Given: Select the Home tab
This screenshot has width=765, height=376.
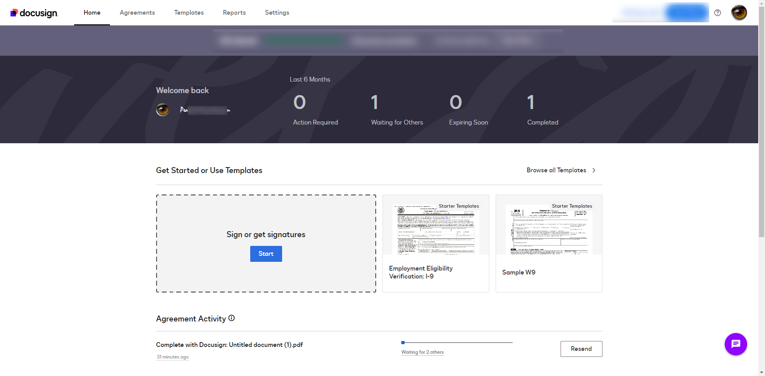Looking at the screenshot, I should point(92,12).
